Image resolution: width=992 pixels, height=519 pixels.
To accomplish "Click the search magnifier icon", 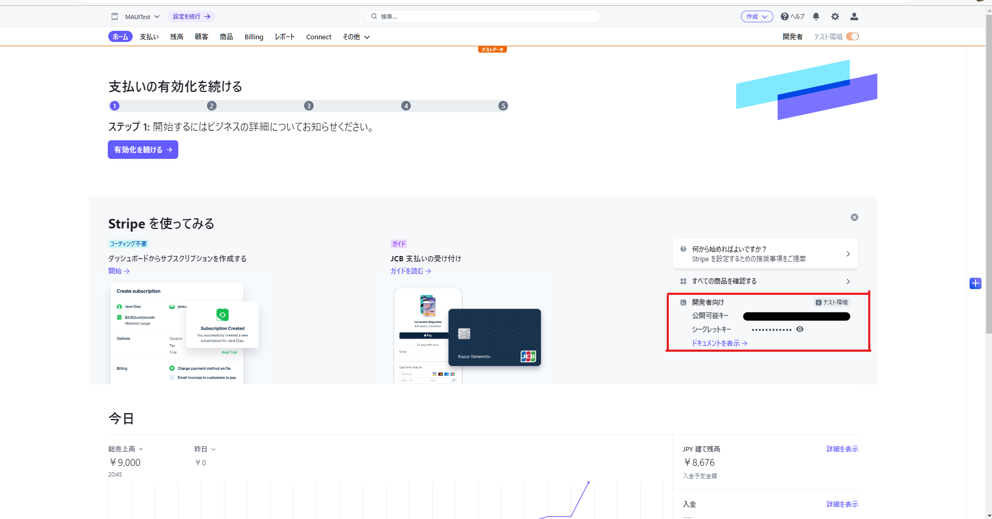I will click(x=374, y=16).
